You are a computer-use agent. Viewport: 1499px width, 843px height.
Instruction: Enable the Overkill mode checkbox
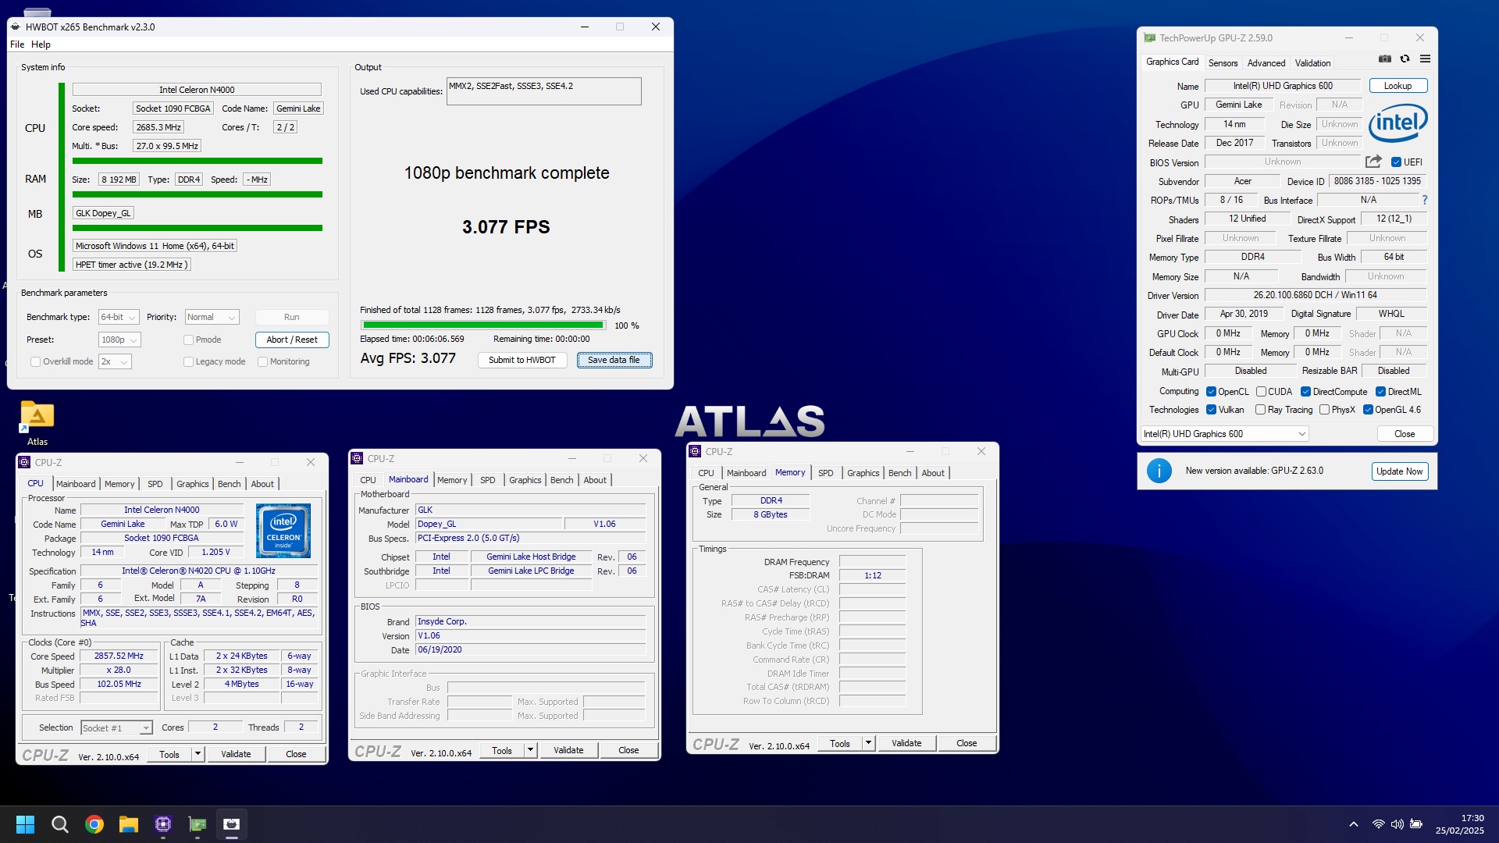[x=35, y=362]
